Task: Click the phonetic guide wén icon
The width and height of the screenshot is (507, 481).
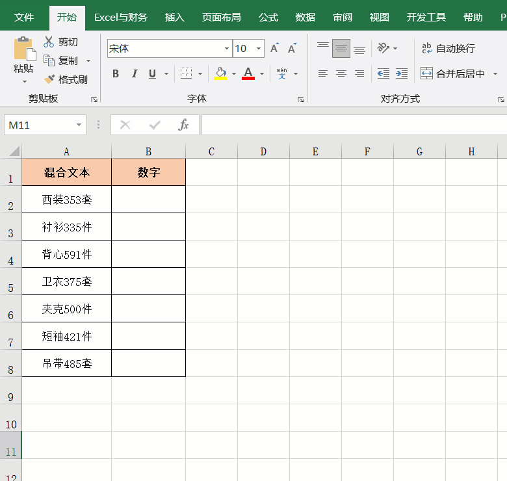Action: point(281,73)
